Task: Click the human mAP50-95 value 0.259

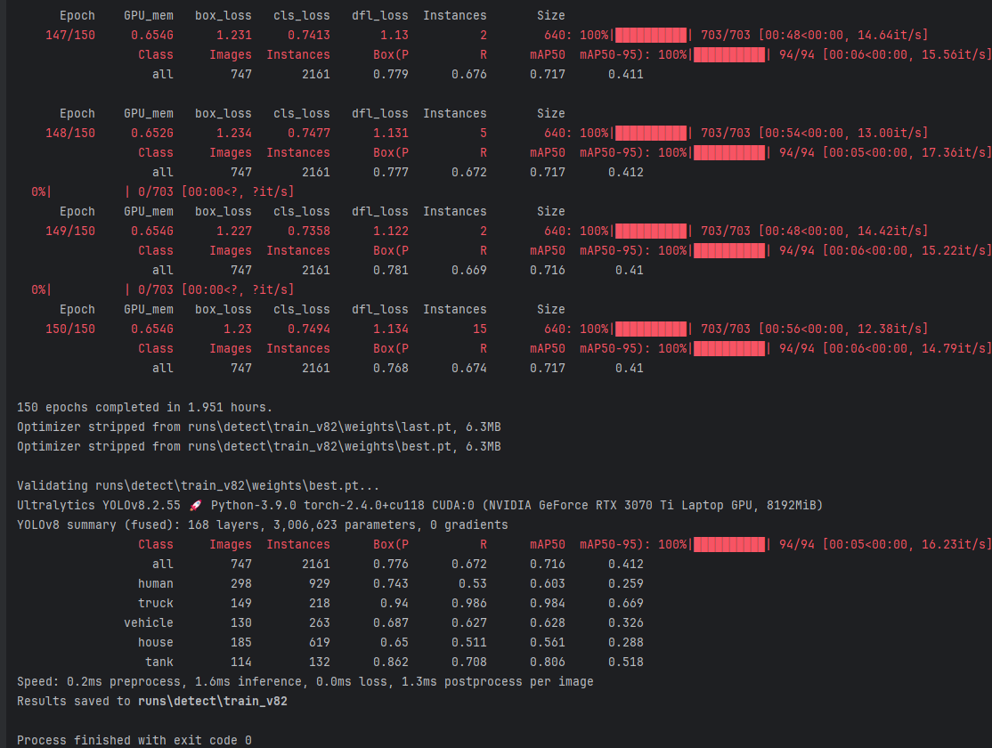Action: tap(626, 583)
